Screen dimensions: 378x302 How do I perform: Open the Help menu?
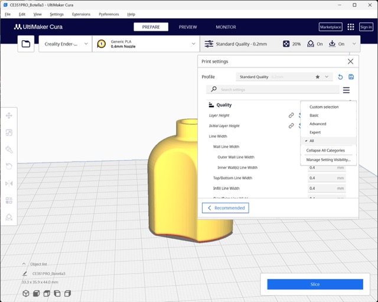click(131, 14)
